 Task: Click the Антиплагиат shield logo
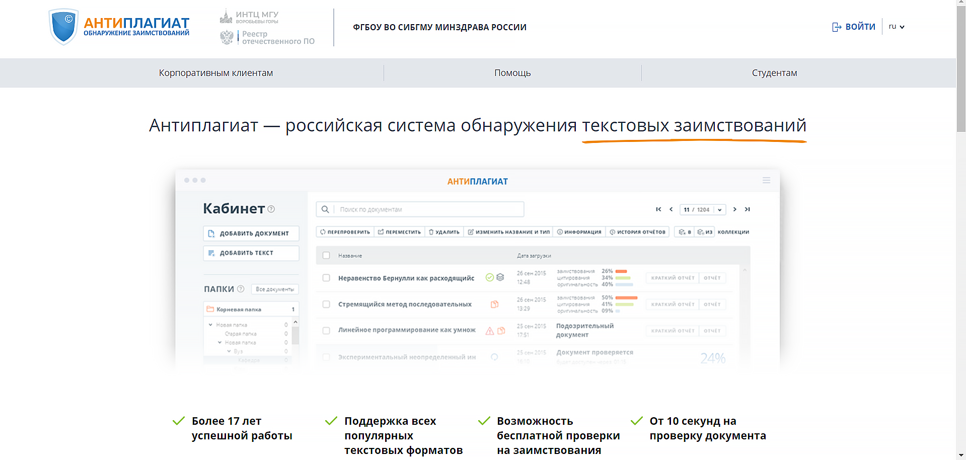[x=64, y=27]
